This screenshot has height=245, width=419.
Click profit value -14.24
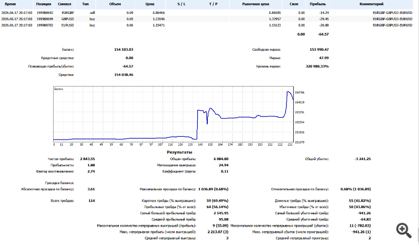click(x=324, y=12)
